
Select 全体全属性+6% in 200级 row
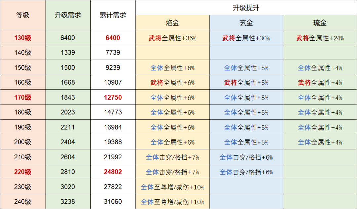tap(172, 142)
